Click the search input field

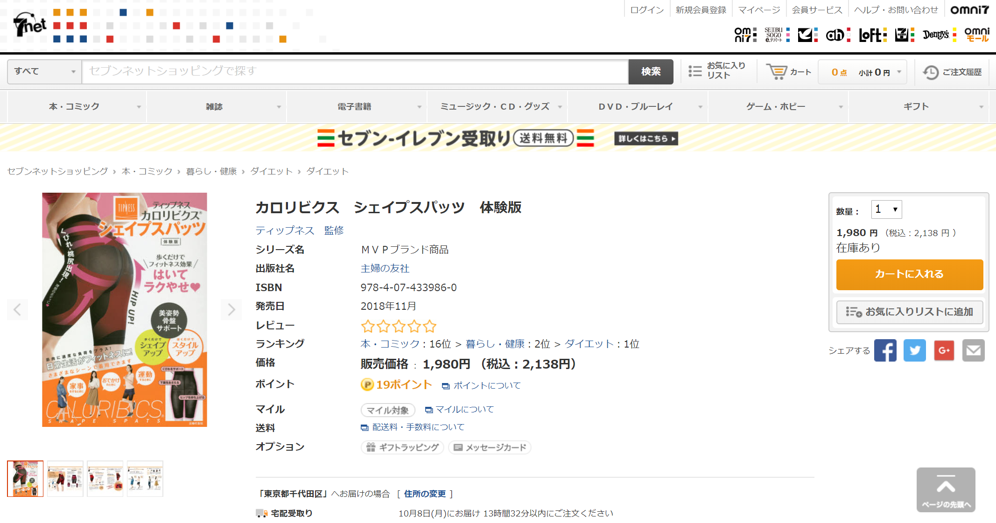tap(355, 71)
